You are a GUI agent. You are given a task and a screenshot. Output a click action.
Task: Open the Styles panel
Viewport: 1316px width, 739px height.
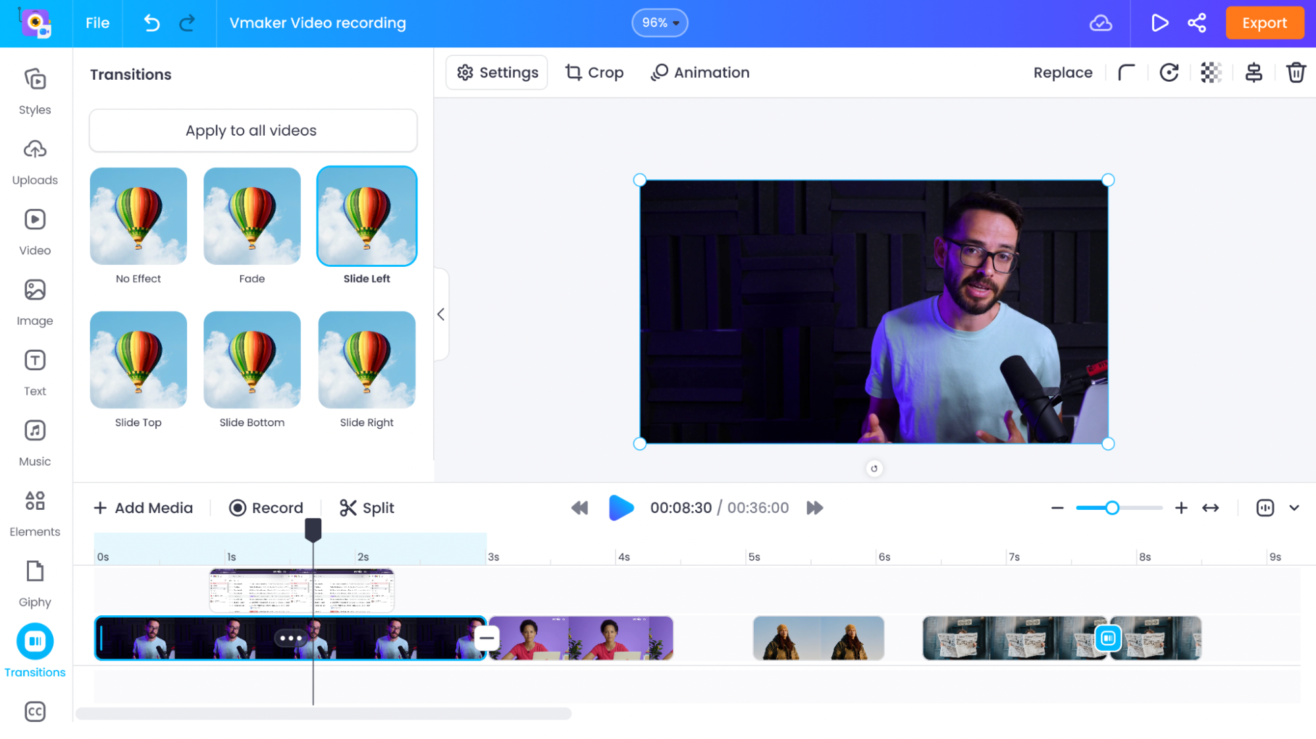coord(34,89)
